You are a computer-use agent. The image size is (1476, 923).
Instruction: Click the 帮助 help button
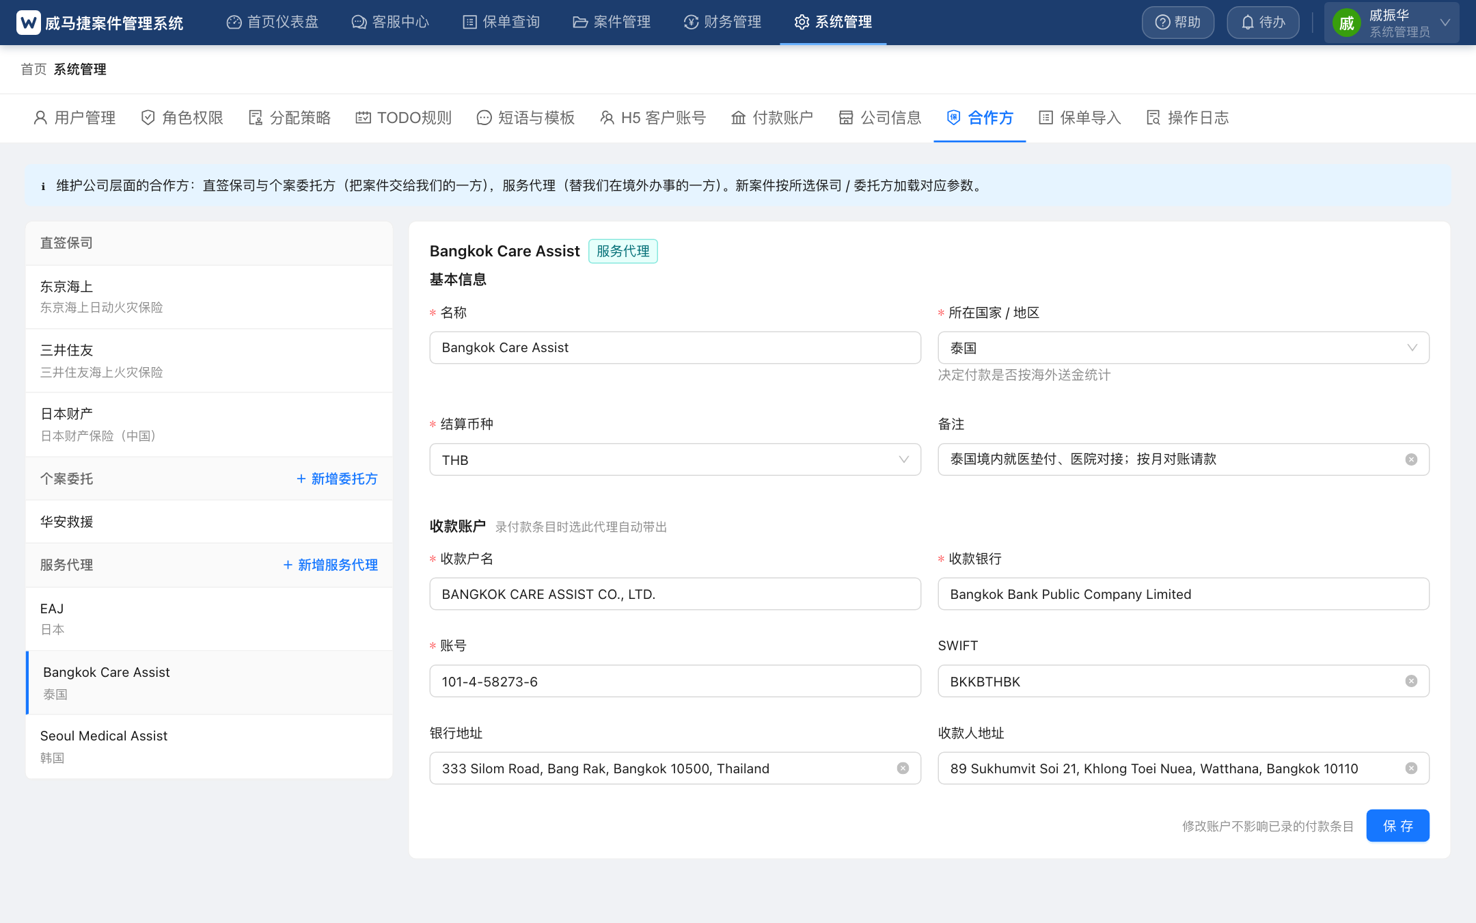(x=1178, y=23)
